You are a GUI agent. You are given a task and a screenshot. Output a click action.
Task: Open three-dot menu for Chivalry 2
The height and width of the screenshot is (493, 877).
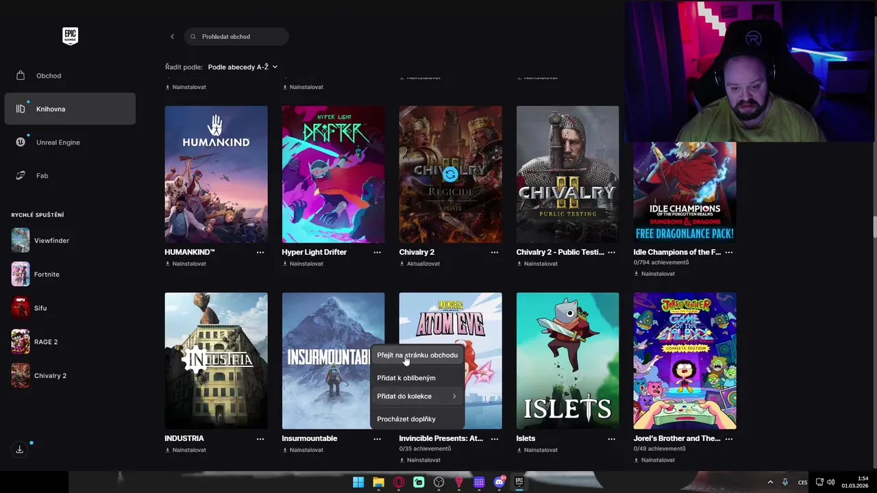[x=495, y=253]
